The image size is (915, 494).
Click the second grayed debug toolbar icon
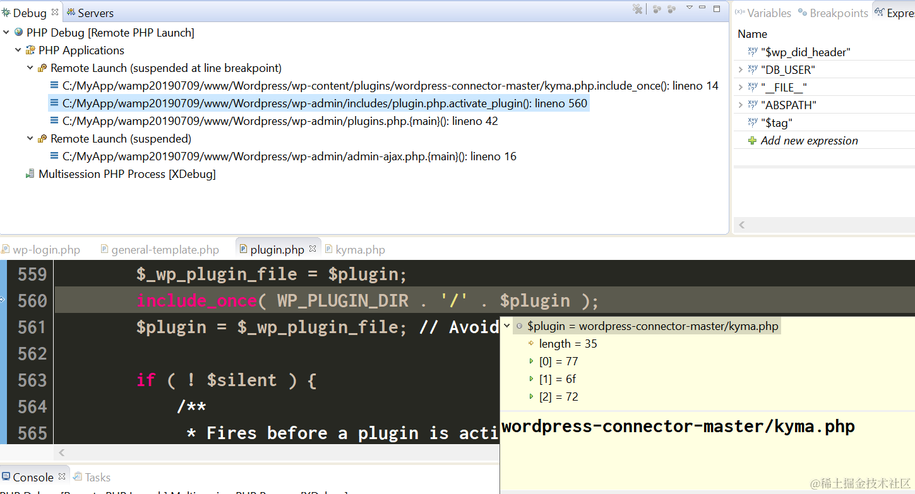point(671,9)
